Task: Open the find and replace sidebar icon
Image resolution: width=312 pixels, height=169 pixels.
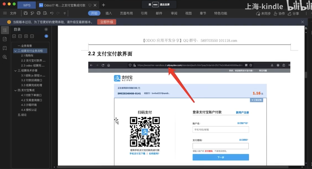Action: coord(5,57)
